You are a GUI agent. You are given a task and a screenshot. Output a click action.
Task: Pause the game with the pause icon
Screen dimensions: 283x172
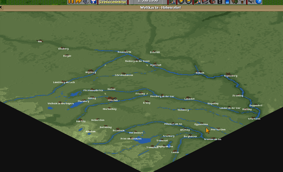click(x=71, y=2)
